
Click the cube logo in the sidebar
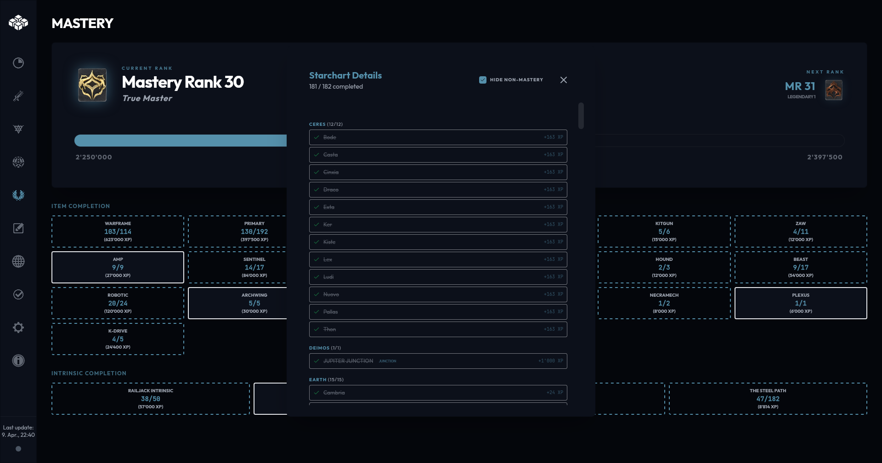click(18, 23)
